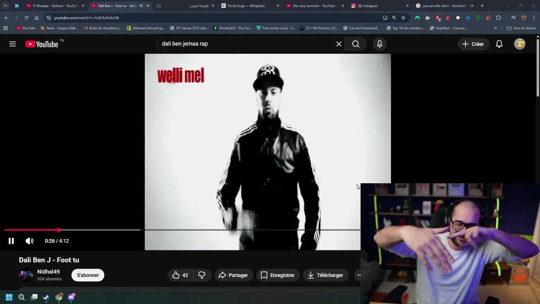Open Windows taskbar search

click(x=22, y=297)
